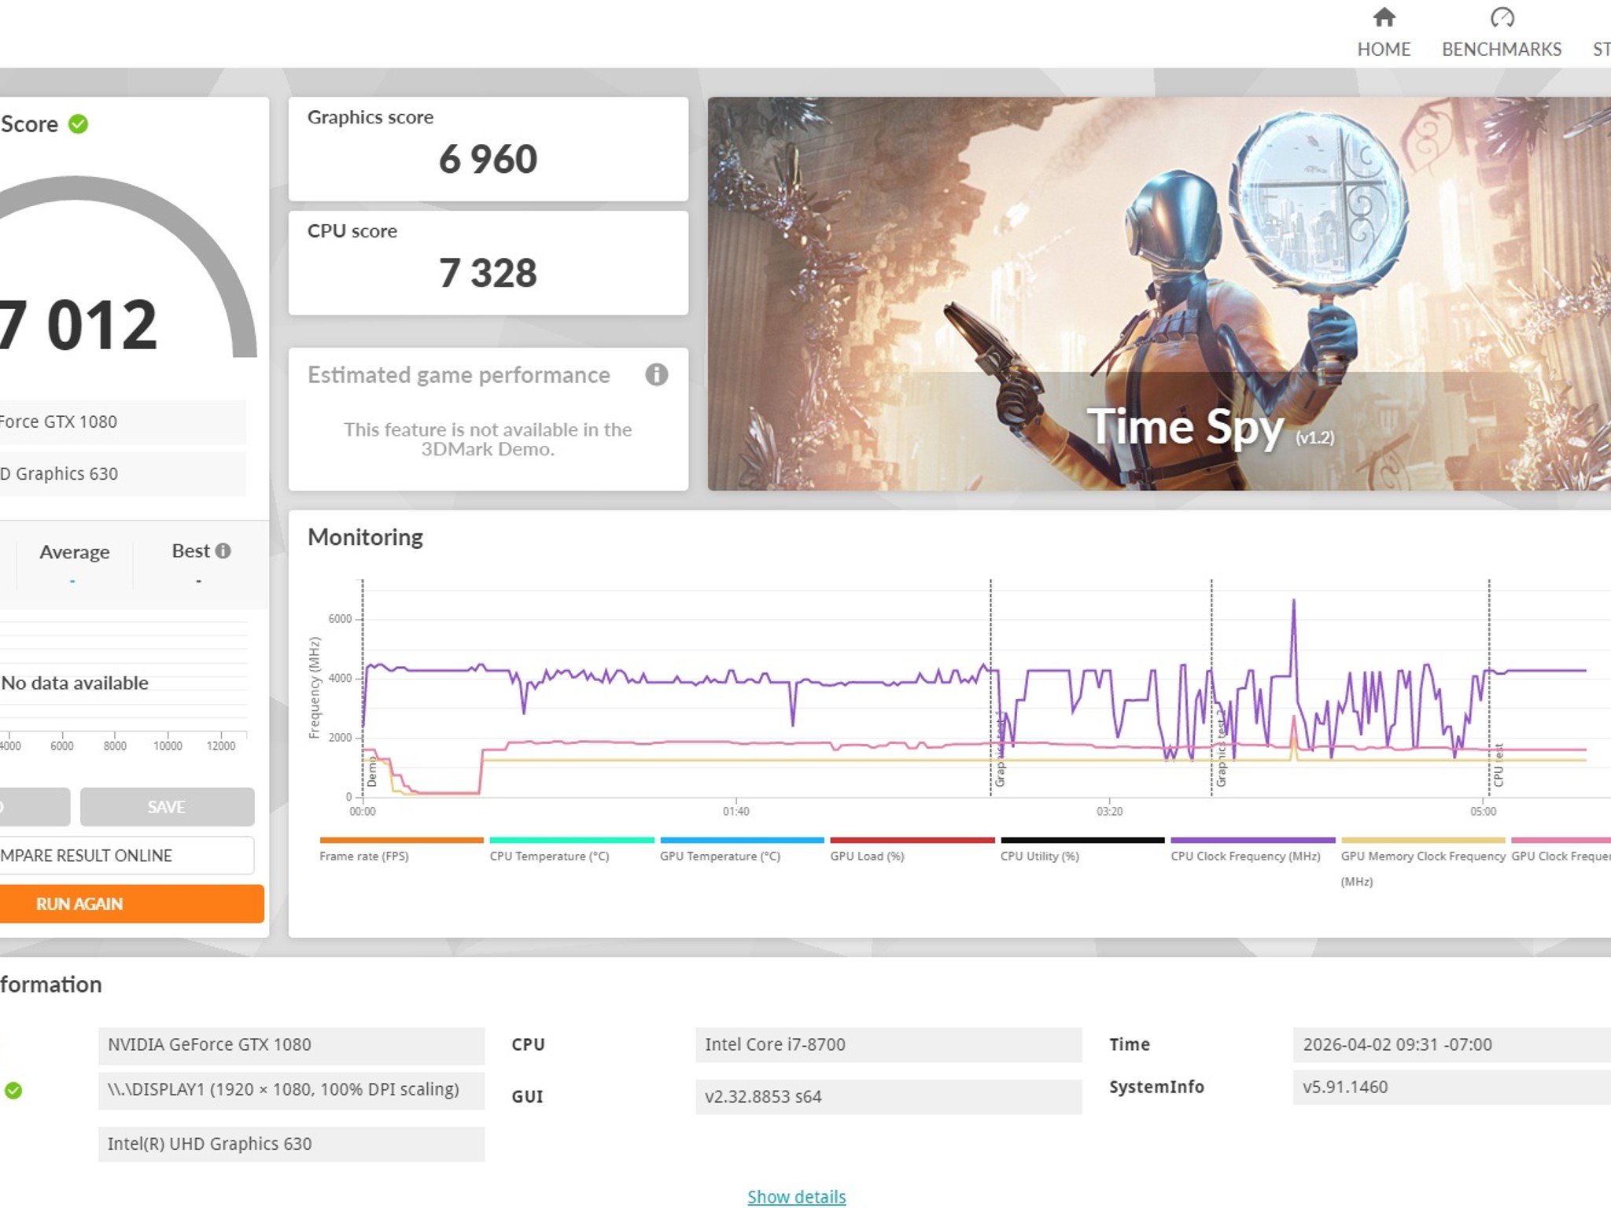Toggle CPU Utility (%) legend series

pyautogui.click(x=1082, y=849)
